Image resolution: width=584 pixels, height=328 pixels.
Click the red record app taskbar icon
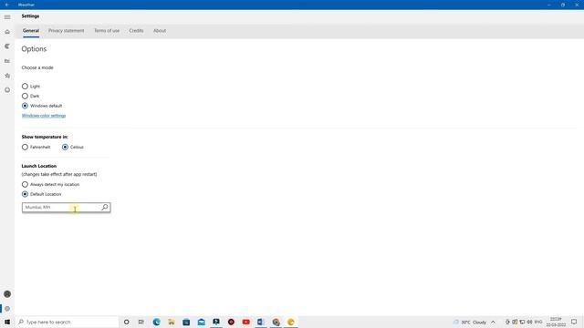point(231,322)
